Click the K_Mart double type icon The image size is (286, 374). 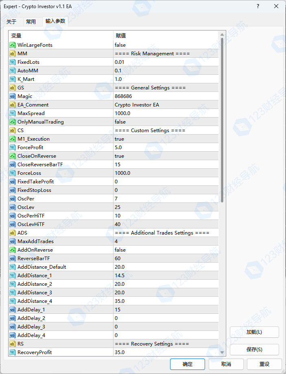[13, 79]
